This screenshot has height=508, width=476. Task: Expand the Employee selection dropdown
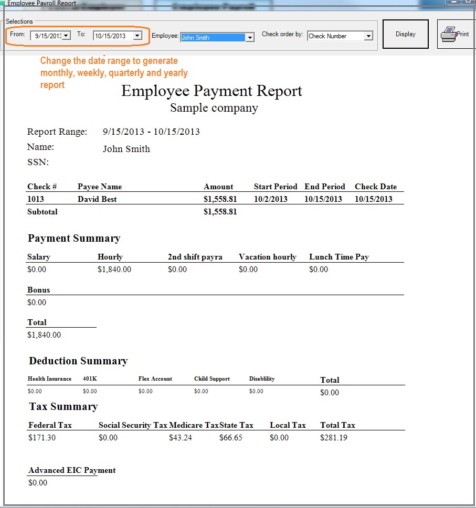[x=250, y=37]
